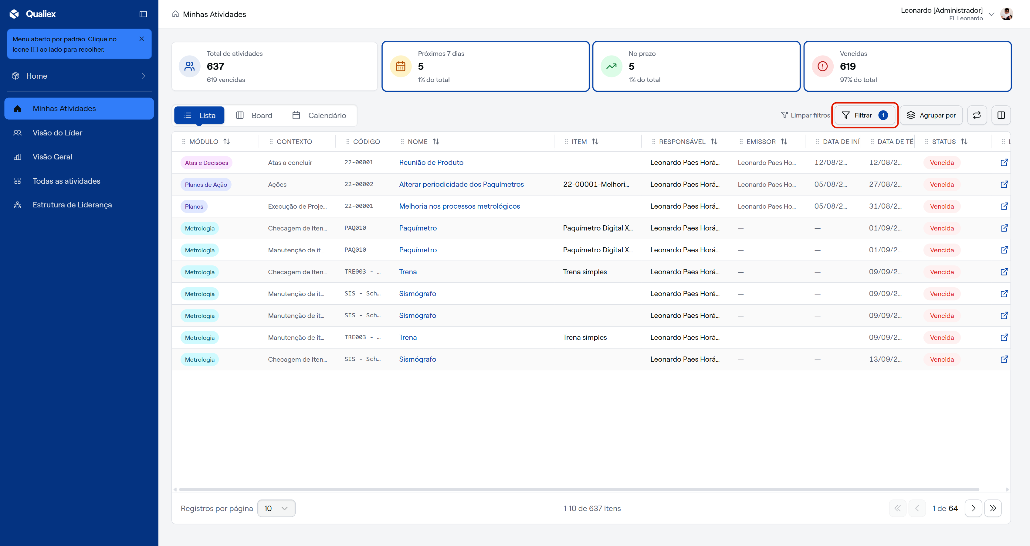Switch to the Calendário view tab

pos(319,116)
